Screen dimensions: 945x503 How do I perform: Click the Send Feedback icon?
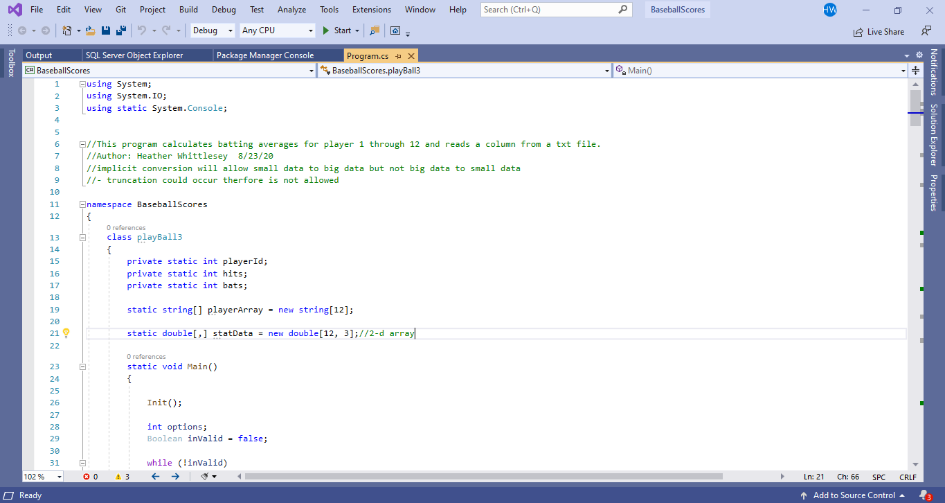[926, 30]
